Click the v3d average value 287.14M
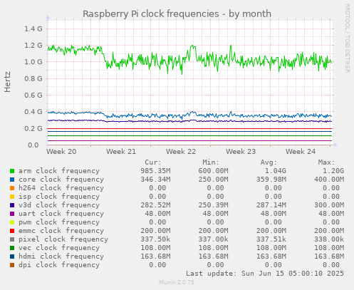The height and width of the screenshot is (290, 354). (271, 205)
